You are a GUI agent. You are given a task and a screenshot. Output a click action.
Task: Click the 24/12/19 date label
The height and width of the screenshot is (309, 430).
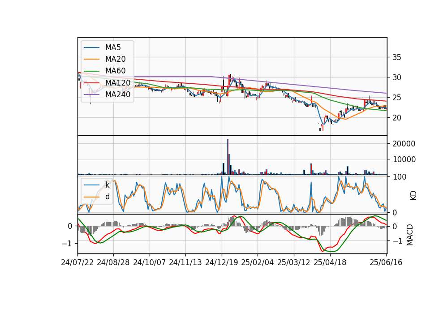[222, 262]
